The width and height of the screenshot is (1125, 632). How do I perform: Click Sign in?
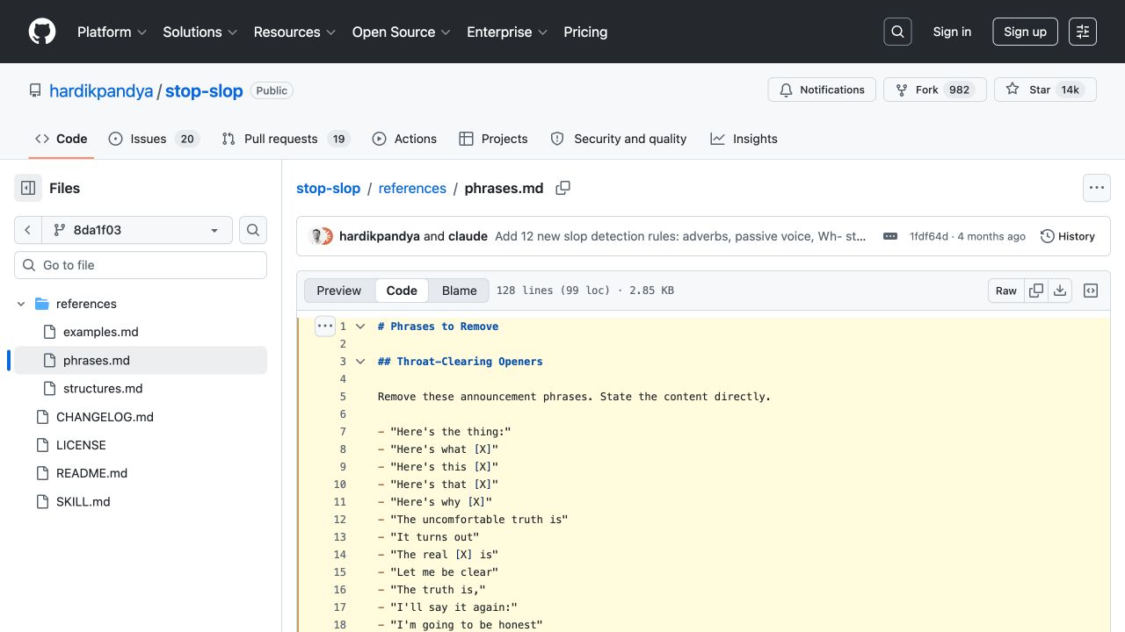pyautogui.click(x=952, y=32)
